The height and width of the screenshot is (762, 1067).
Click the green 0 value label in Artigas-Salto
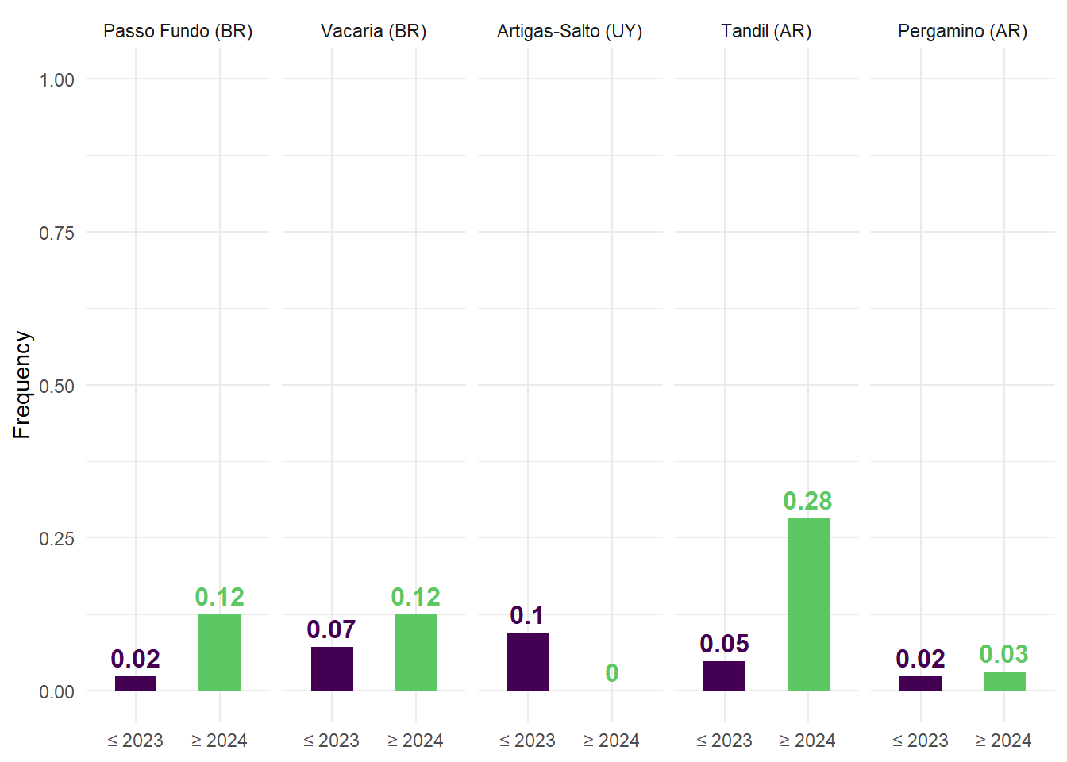612,673
